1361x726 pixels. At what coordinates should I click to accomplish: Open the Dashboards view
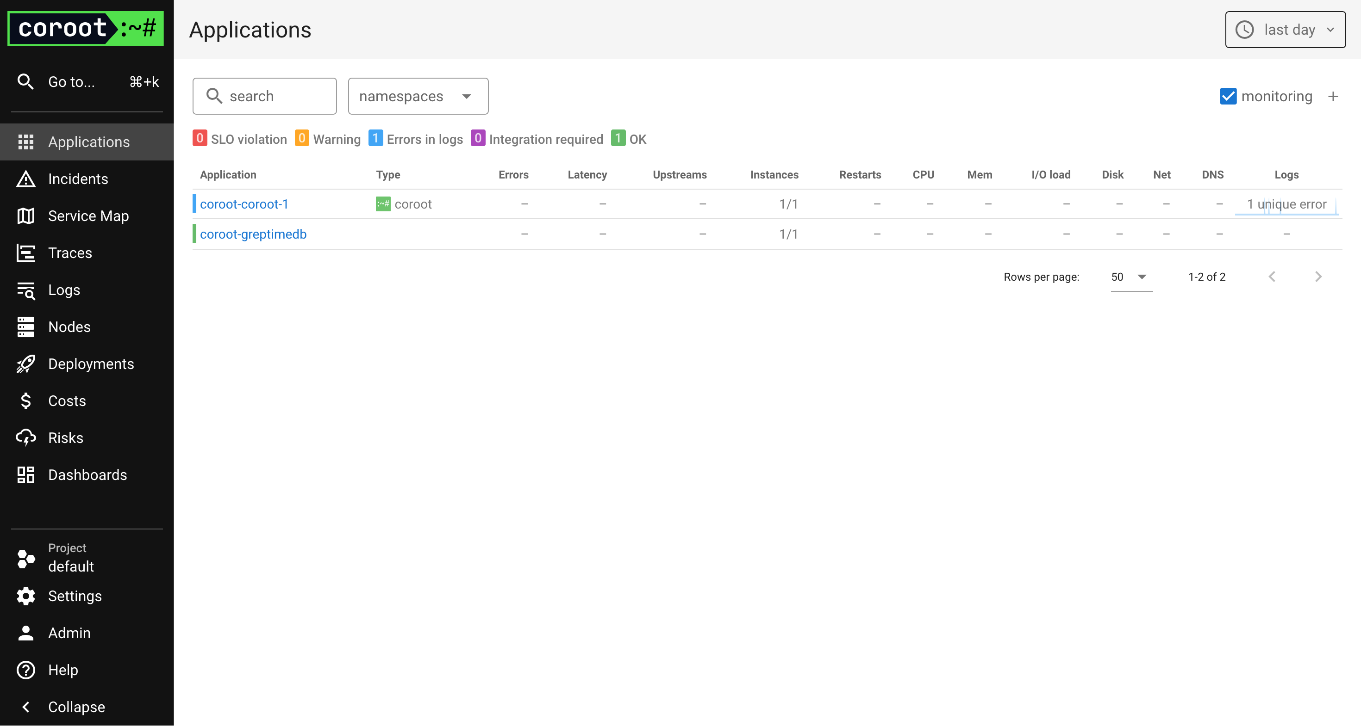click(87, 474)
